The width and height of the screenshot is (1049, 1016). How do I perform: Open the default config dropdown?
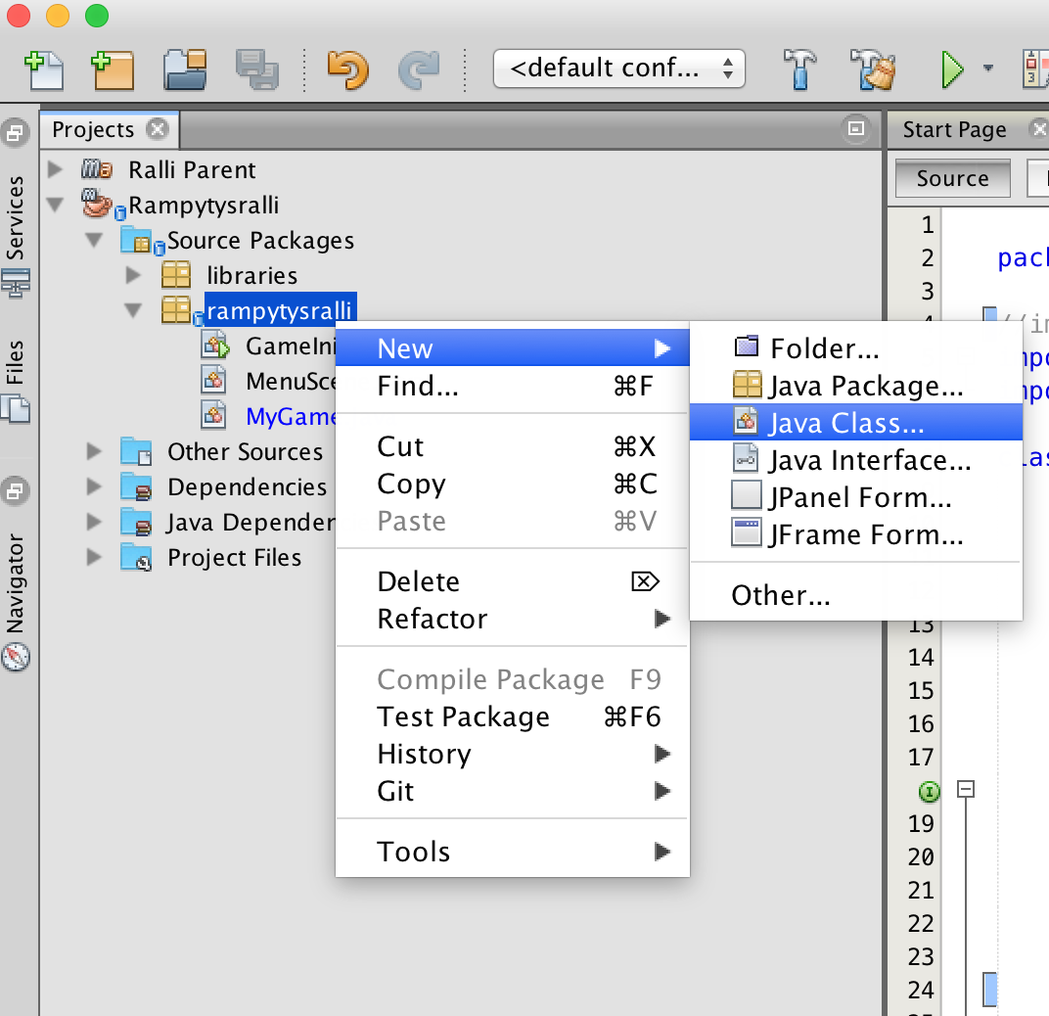coord(618,69)
